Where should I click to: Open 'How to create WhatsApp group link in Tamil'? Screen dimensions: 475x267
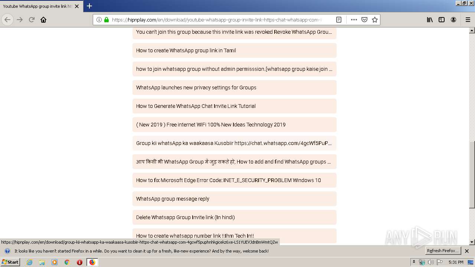click(235, 50)
